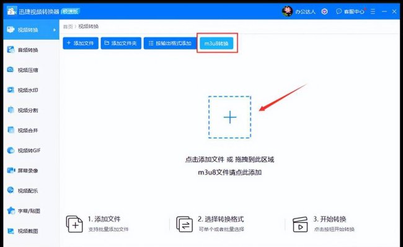Click the dashed plus box to add files
Image resolution: width=403 pixels, height=247 pixels.
[x=230, y=117]
